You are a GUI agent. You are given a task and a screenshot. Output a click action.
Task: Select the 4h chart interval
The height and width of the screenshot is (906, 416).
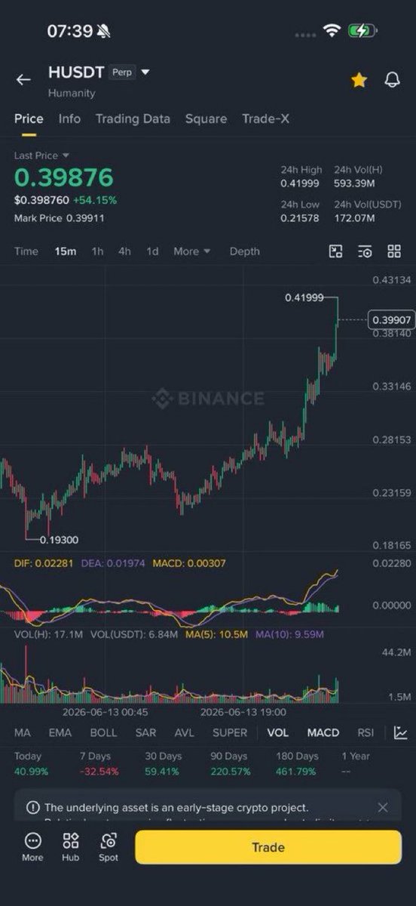pyautogui.click(x=124, y=251)
